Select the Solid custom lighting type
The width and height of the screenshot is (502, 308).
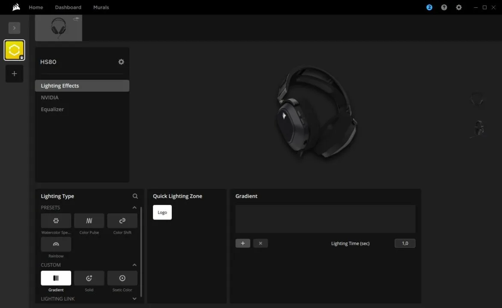89,278
